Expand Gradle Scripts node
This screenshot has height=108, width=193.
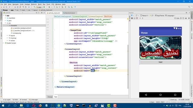coord(4,43)
